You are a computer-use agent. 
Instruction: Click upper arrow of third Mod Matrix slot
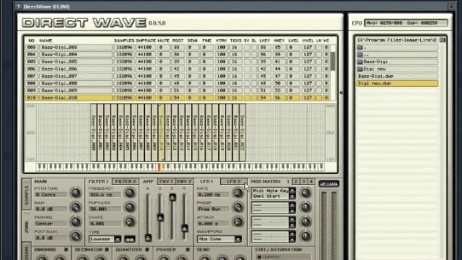pyautogui.click(x=292, y=220)
